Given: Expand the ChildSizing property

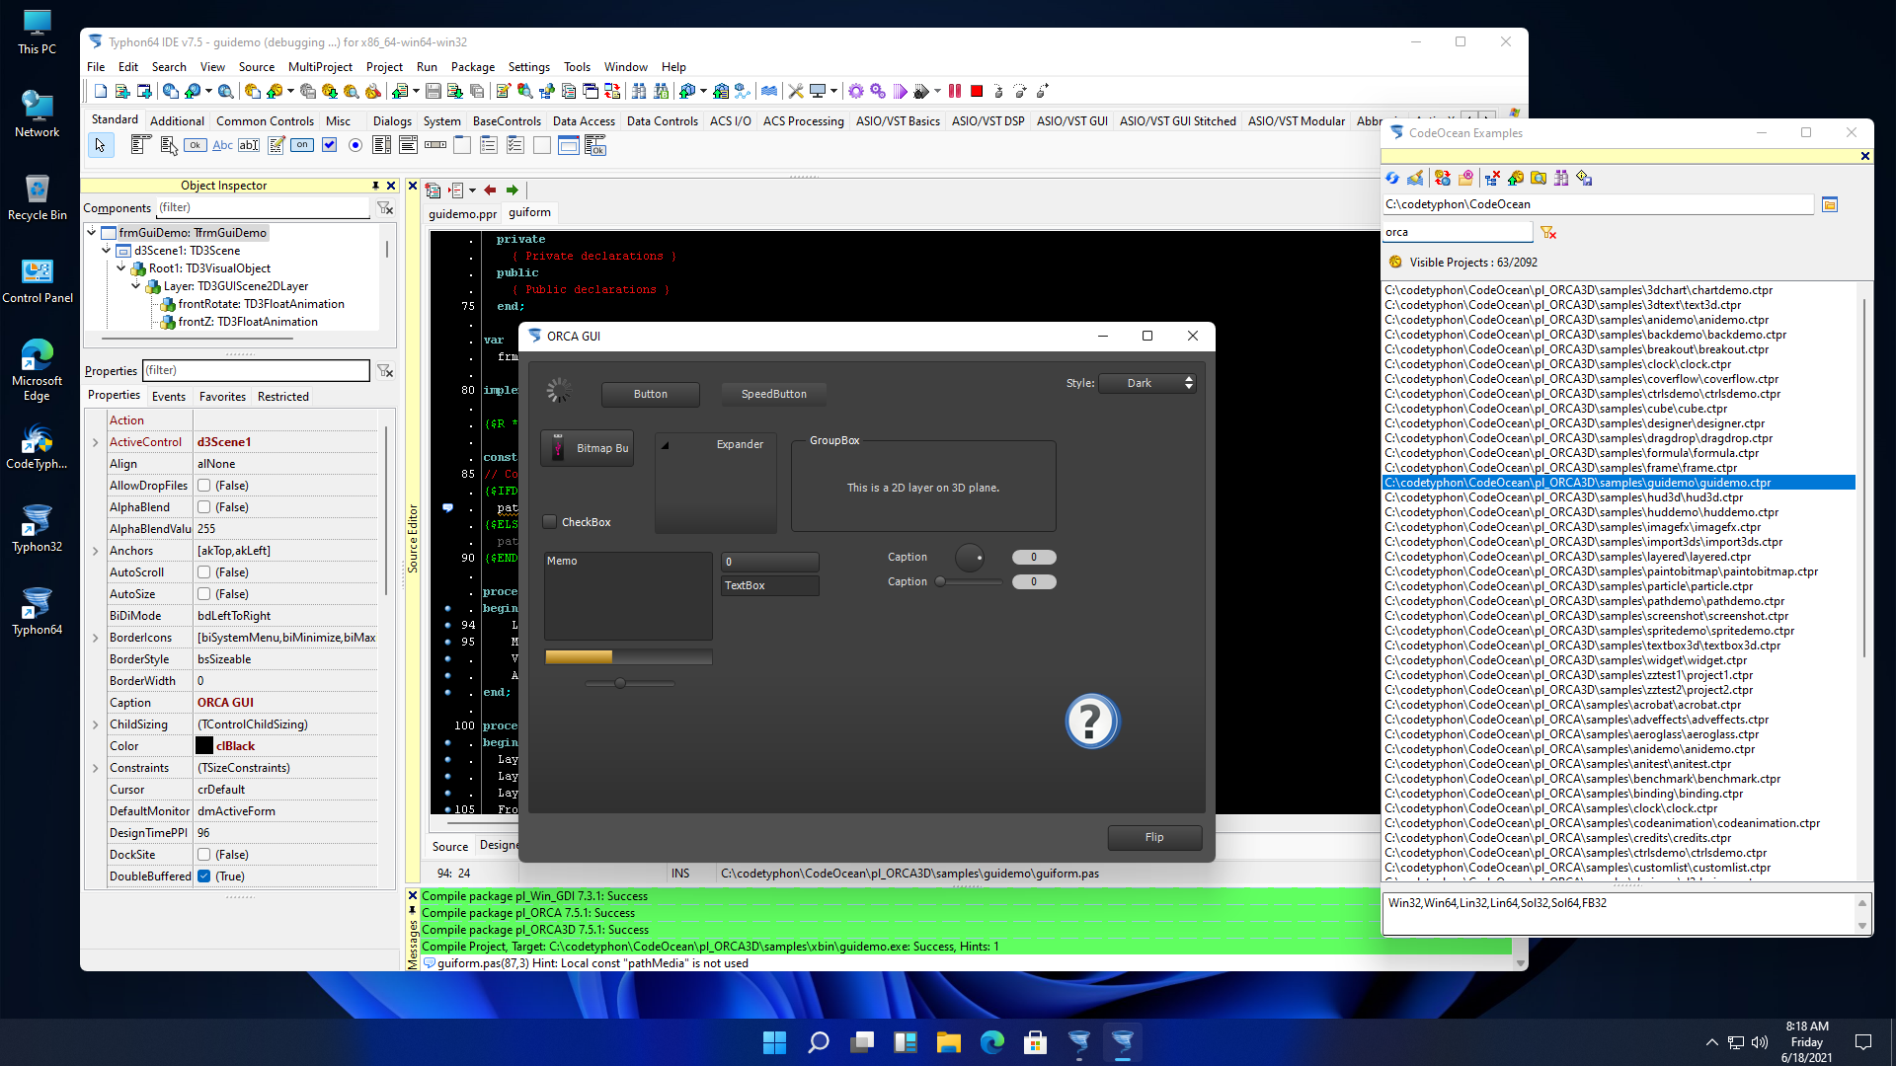Looking at the screenshot, I should coord(96,724).
